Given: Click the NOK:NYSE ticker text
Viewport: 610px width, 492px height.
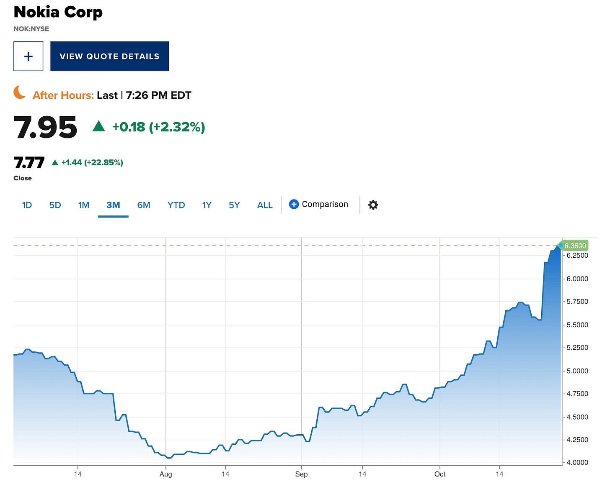Looking at the screenshot, I should pyautogui.click(x=31, y=29).
